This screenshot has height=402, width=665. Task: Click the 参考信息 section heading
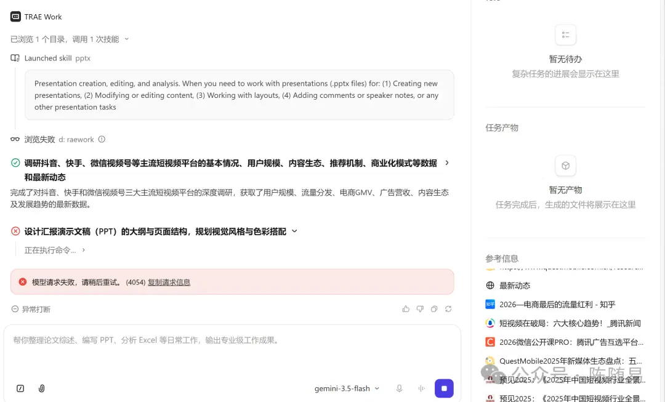coord(502,259)
